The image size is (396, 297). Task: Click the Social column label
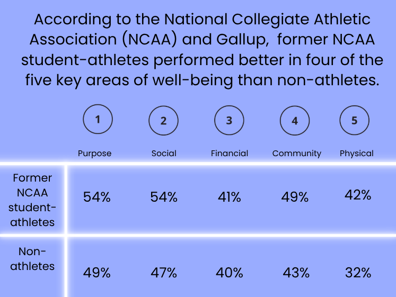(x=164, y=154)
